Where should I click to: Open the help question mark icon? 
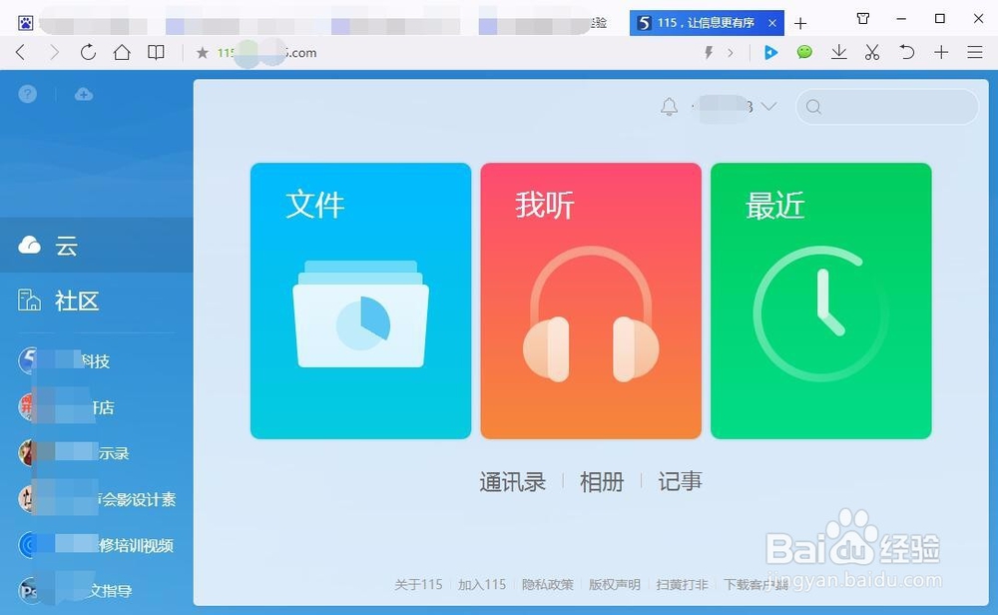click(x=27, y=94)
